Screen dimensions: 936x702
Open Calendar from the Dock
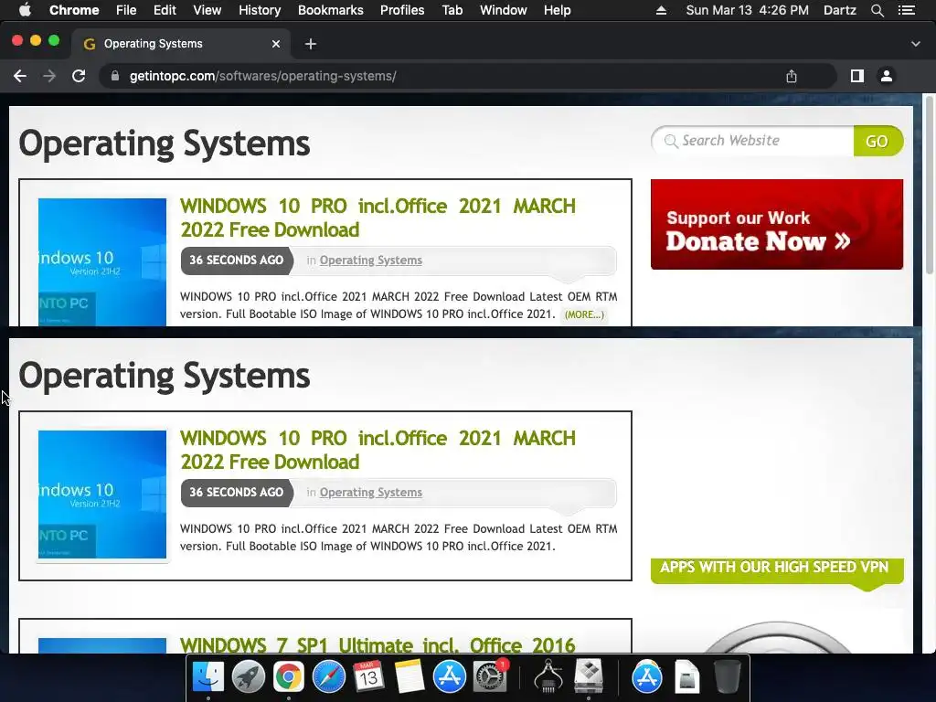click(x=368, y=677)
